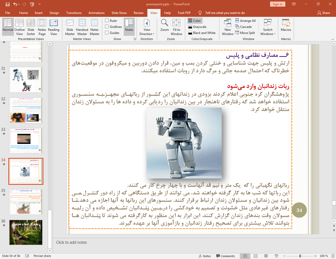Enable the Guides checkbox
Screen dimensions: 336x259
tap(107, 33)
